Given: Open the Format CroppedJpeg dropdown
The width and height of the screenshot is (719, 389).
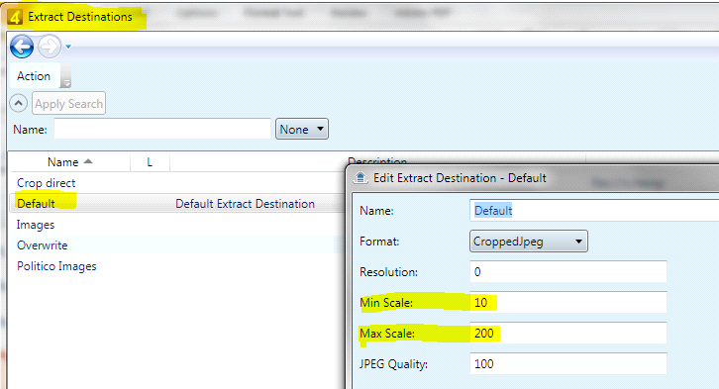Looking at the screenshot, I should tap(529, 241).
